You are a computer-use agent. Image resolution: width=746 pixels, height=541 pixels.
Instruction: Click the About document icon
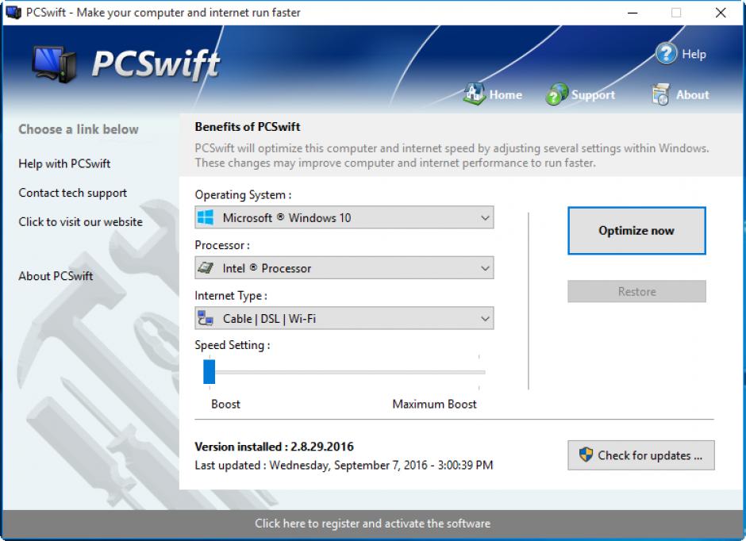point(661,94)
